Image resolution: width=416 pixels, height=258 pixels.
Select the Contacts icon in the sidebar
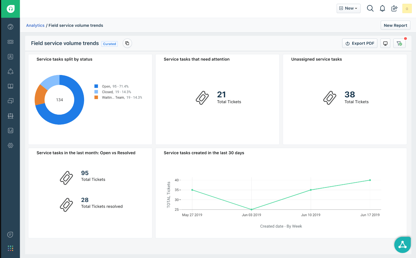[x=10, y=56]
